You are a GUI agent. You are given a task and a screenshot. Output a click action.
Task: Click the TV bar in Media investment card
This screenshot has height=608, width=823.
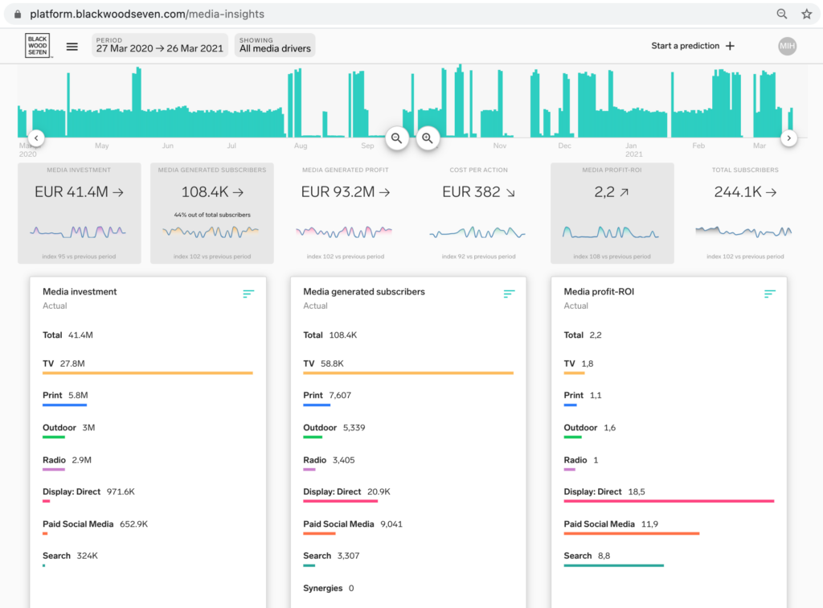tap(149, 372)
